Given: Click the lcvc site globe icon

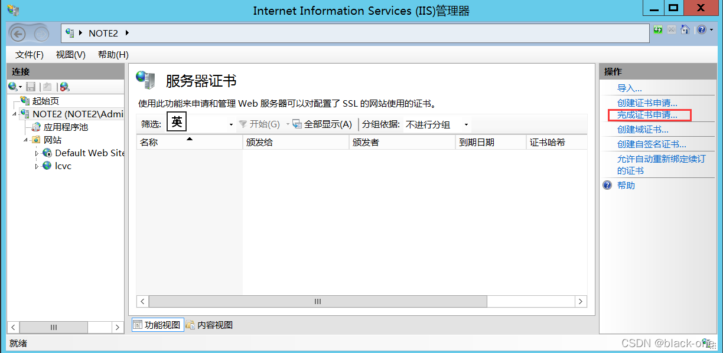Looking at the screenshot, I should click(47, 166).
